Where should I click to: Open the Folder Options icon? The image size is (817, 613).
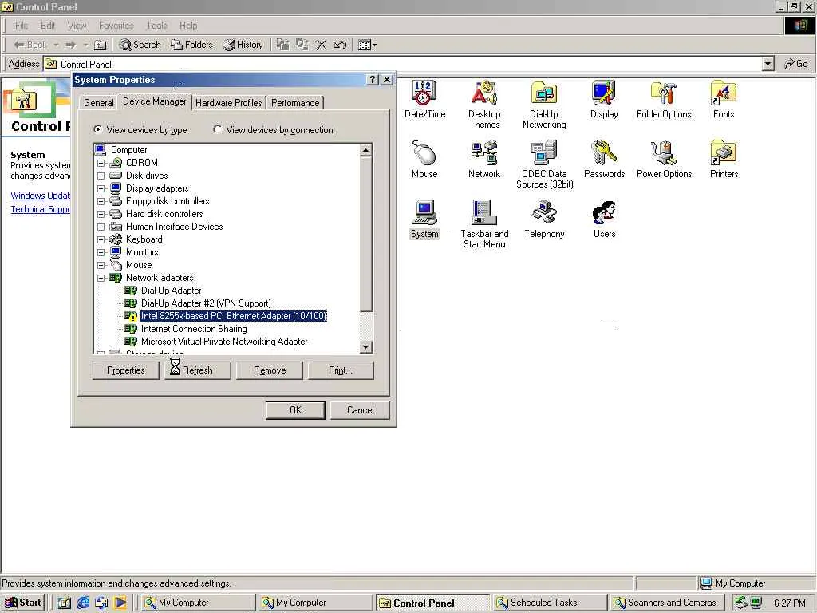click(x=664, y=100)
